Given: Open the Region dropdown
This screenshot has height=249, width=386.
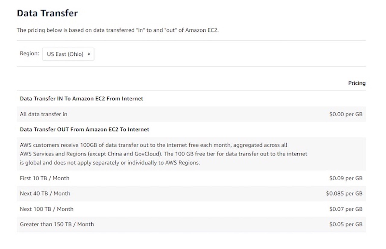Looking at the screenshot, I should coord(68,54).
